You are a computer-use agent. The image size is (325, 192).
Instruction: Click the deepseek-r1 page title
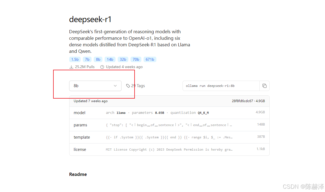[x=90, y=19]
